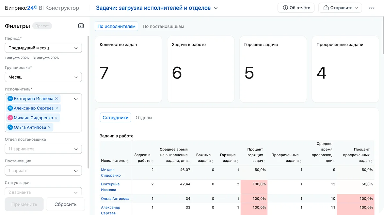Click the Количество задач card
This screenshot has height=215, width=384.
[x=128, y=69]
